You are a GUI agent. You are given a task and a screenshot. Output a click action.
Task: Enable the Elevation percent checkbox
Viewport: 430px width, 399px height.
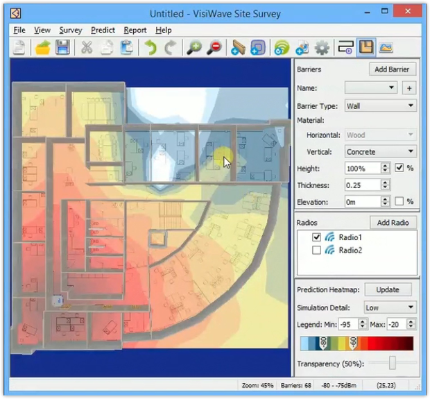399,201
